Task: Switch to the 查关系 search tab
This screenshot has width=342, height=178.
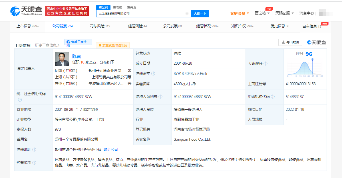Action: 132,7
